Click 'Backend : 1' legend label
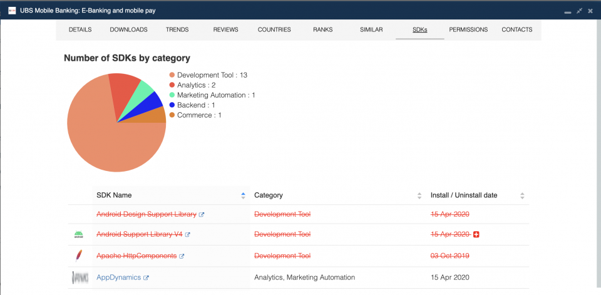The height and width of the screenshot is (295, 601). point(196,105)
